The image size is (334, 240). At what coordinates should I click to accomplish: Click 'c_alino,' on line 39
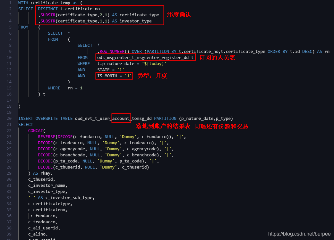[x=38, y=234]
